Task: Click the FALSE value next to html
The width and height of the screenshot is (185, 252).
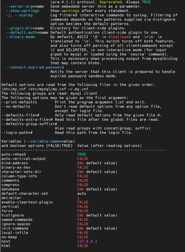Action: (83, 246)
